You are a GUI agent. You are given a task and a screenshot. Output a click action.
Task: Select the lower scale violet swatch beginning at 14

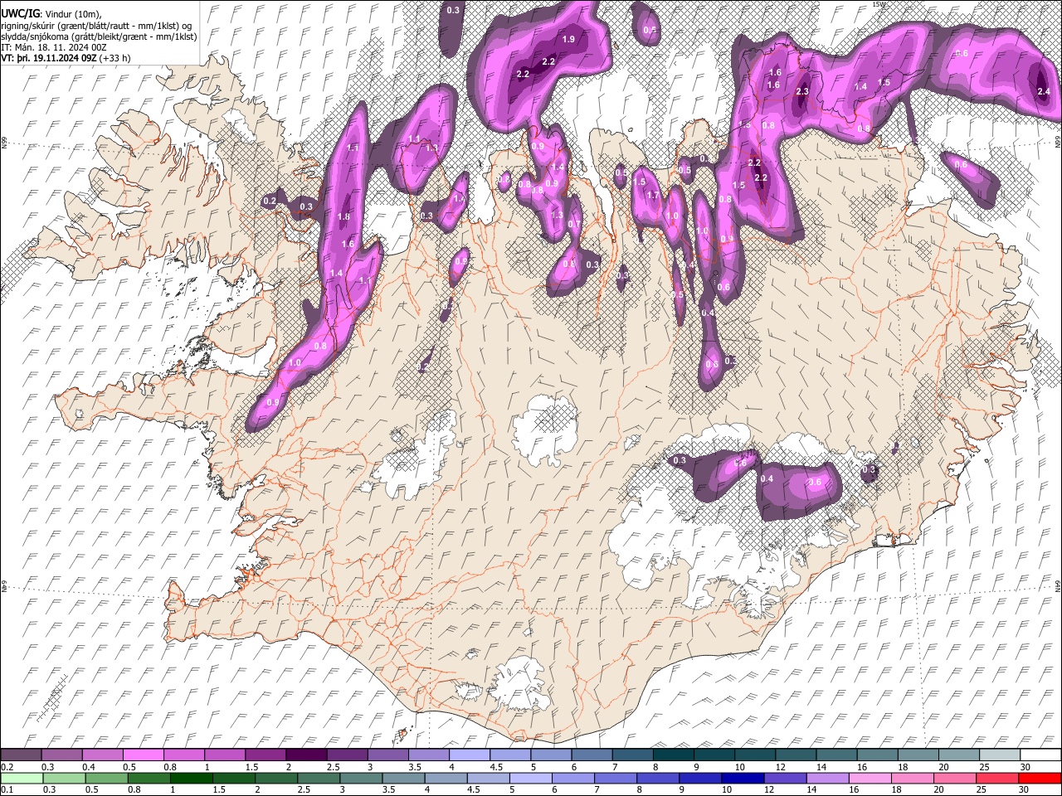click(x=827, y=778)
